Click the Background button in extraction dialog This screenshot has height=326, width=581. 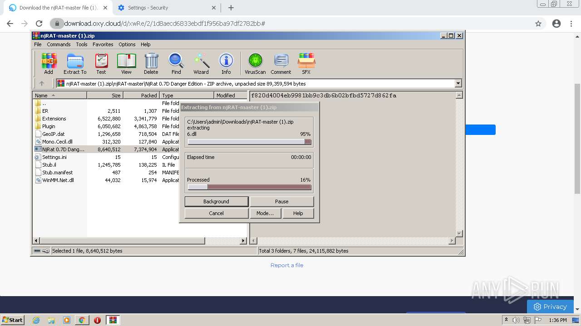tap(217, 201)
